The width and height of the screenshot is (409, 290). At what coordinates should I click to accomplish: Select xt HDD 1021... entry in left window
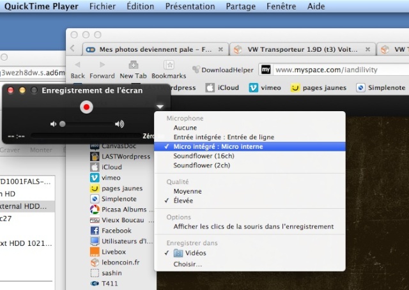pos(26,243)
